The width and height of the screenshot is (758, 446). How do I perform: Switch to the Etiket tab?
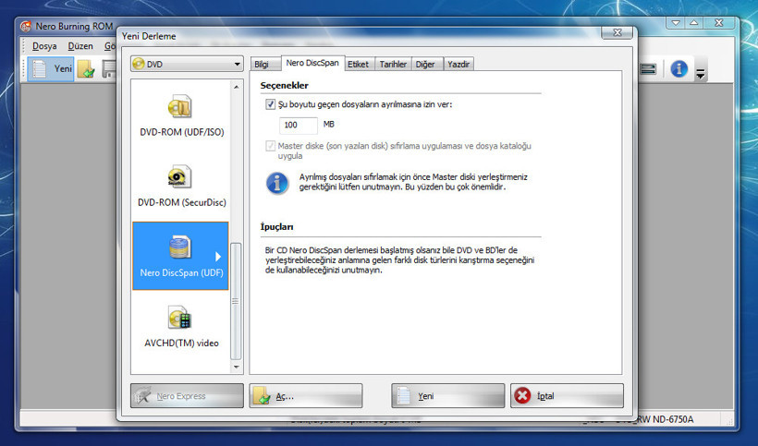tap(359, 65)
